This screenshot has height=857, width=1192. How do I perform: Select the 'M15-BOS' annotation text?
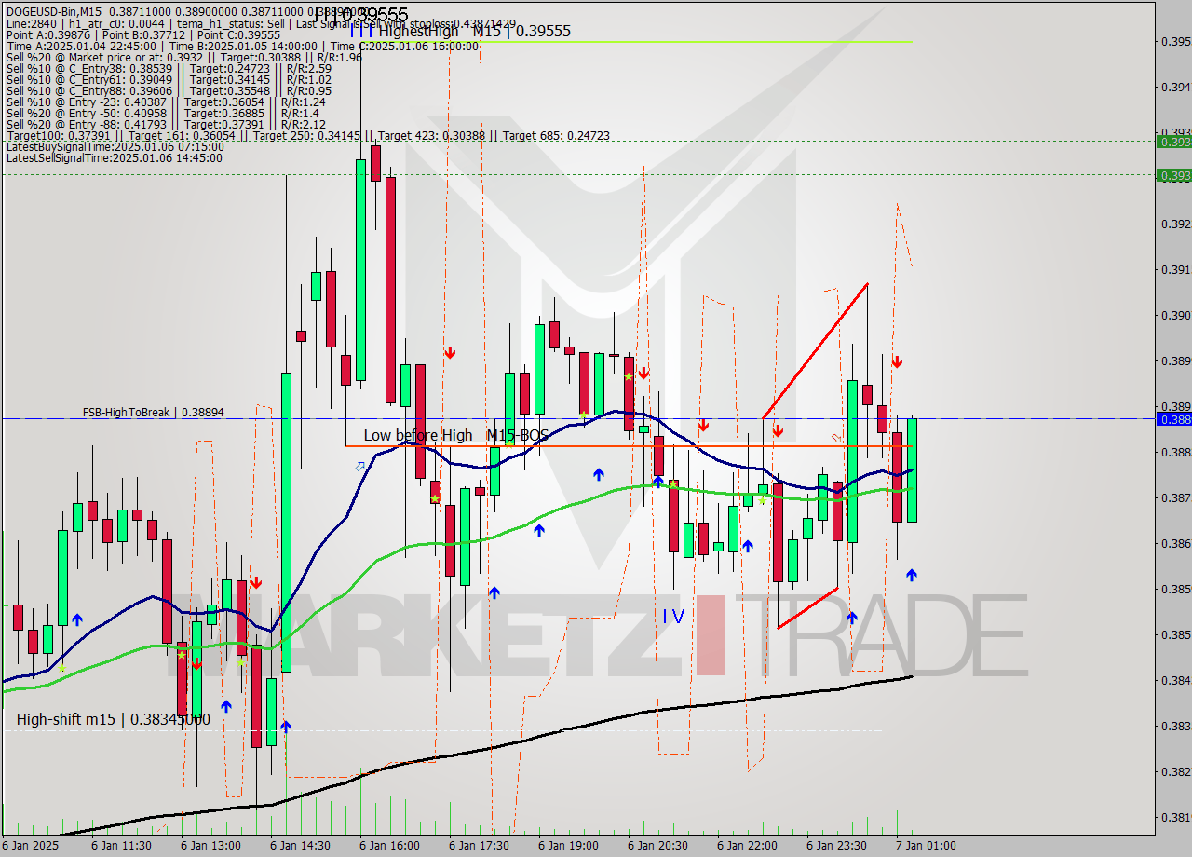pos(517,435)
